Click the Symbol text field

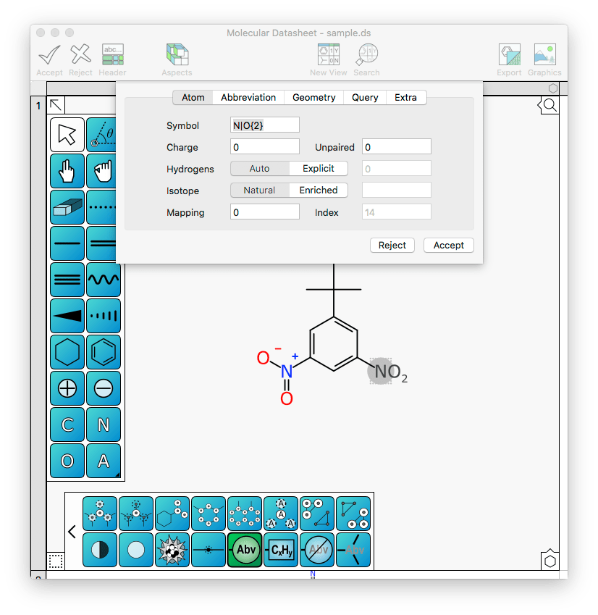coord(264,125)
